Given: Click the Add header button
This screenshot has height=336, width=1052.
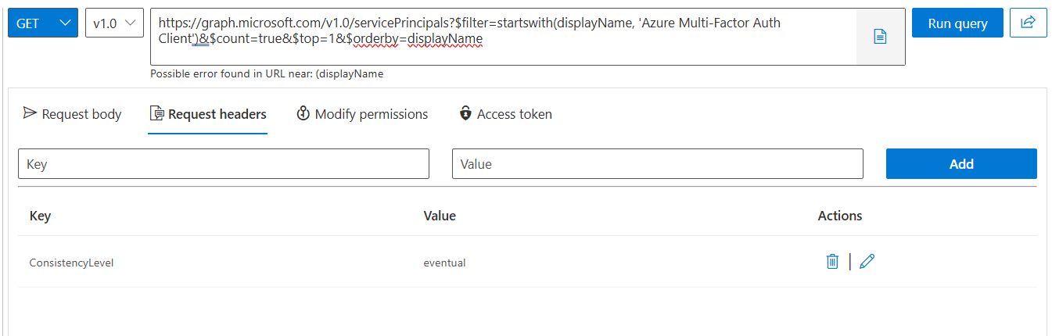Looking at the screenshot, I should [961, 164].
